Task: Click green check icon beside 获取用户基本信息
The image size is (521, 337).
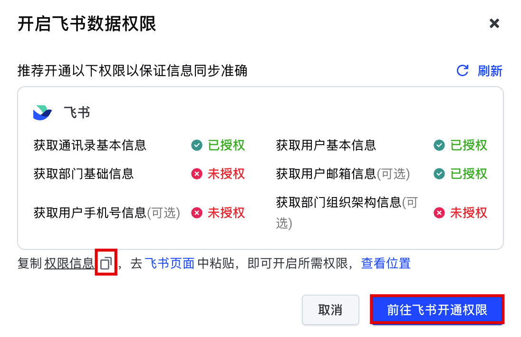Action: pos(439,145)
